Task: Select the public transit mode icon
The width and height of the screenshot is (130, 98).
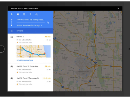Action: (24, 14)
